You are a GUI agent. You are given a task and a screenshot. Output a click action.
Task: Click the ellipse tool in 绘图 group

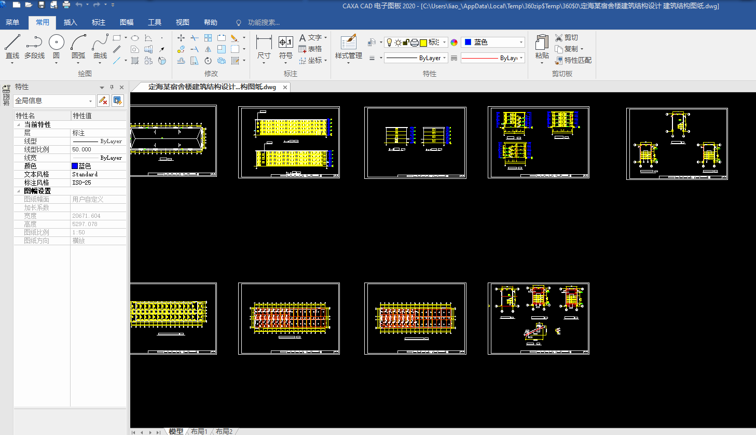click(x=135, y=38)
